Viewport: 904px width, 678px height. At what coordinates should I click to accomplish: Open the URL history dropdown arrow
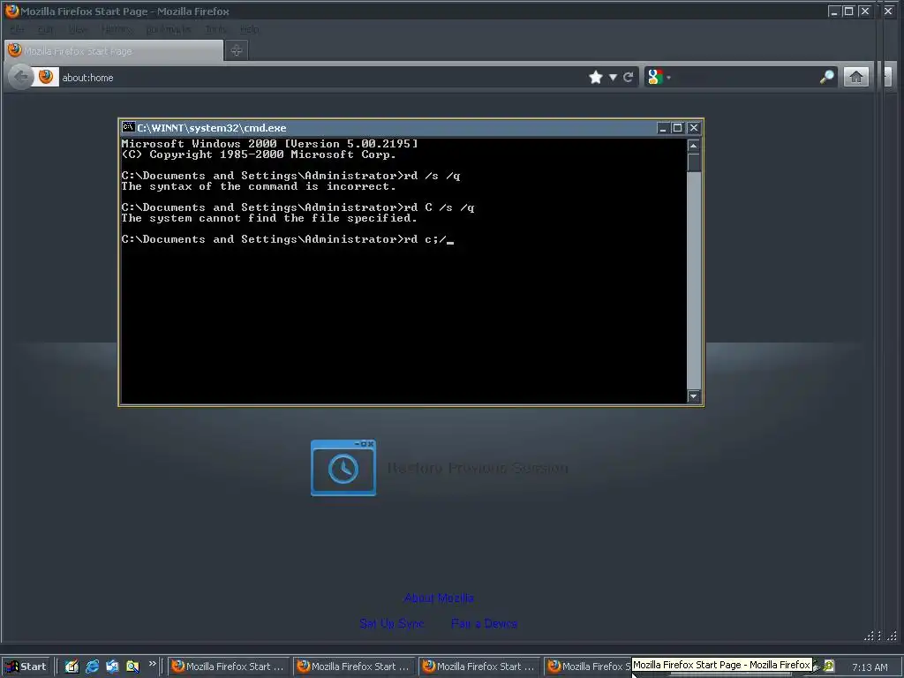(613, 78)
